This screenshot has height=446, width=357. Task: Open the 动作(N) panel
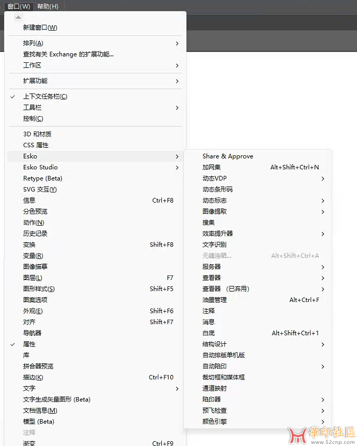95,222
